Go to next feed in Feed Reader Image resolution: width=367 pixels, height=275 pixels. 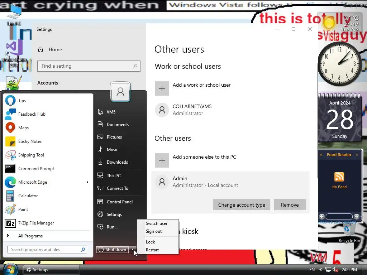click(x=357, y=216)
